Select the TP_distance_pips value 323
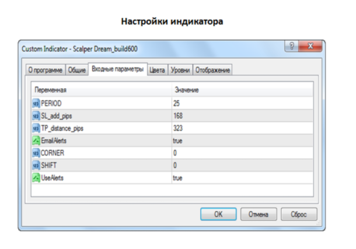 pos(178,128)
